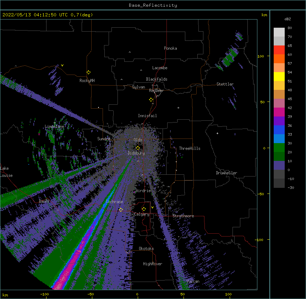The image size is (306, 299).
Task: Click the yellow diamond marker above Calgary label
Action: (x=144, y=209)
